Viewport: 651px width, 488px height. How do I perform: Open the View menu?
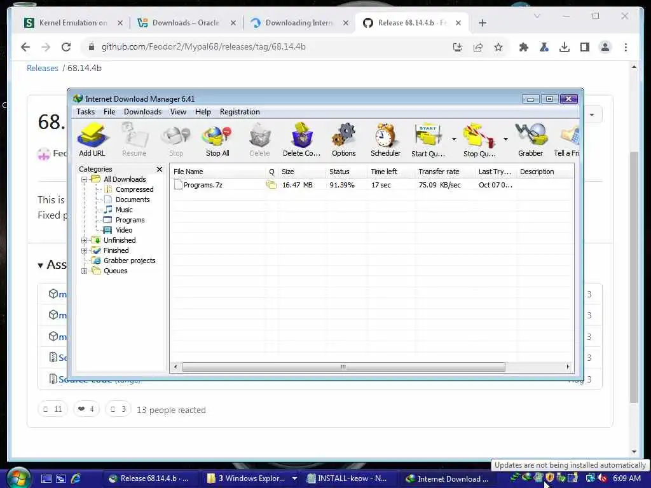click(x=178, y=112)
